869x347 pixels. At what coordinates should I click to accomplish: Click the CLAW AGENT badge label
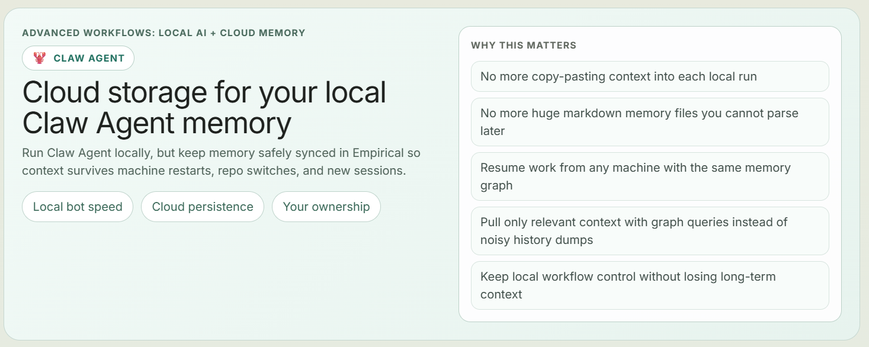[89, 58]
